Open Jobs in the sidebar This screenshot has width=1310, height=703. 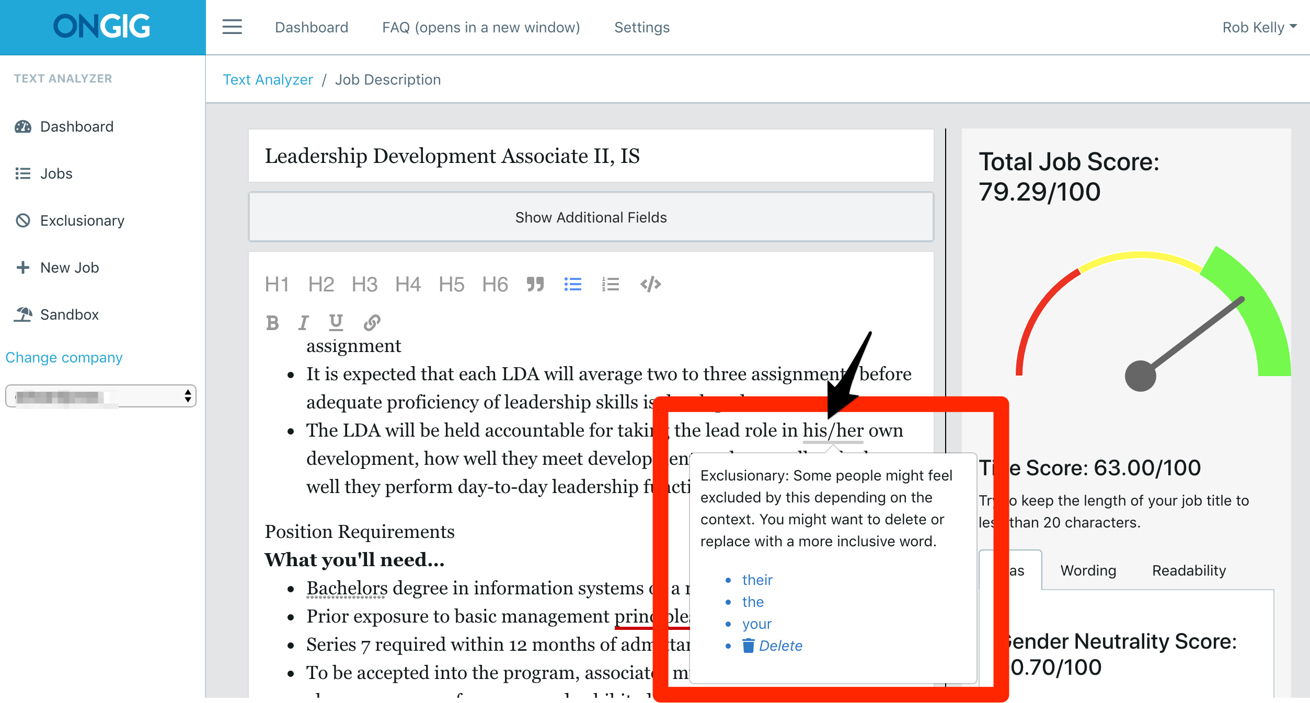[56, 173]
